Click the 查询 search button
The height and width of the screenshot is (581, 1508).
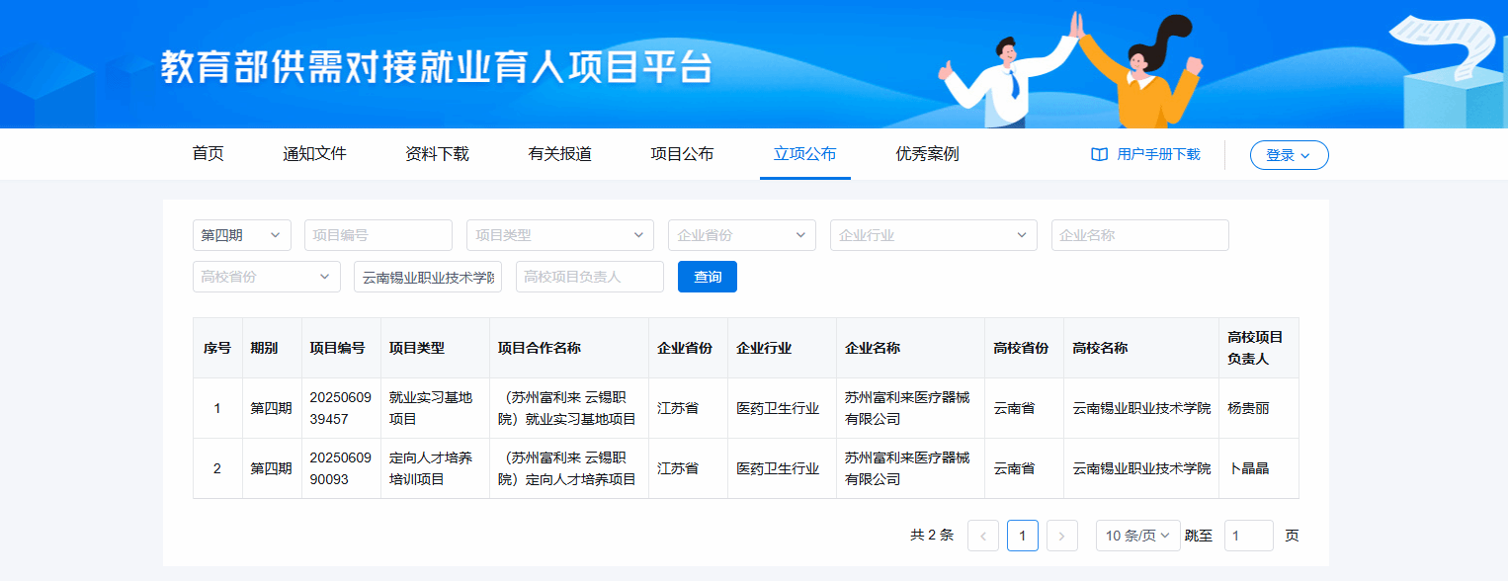tap(707, 277)
